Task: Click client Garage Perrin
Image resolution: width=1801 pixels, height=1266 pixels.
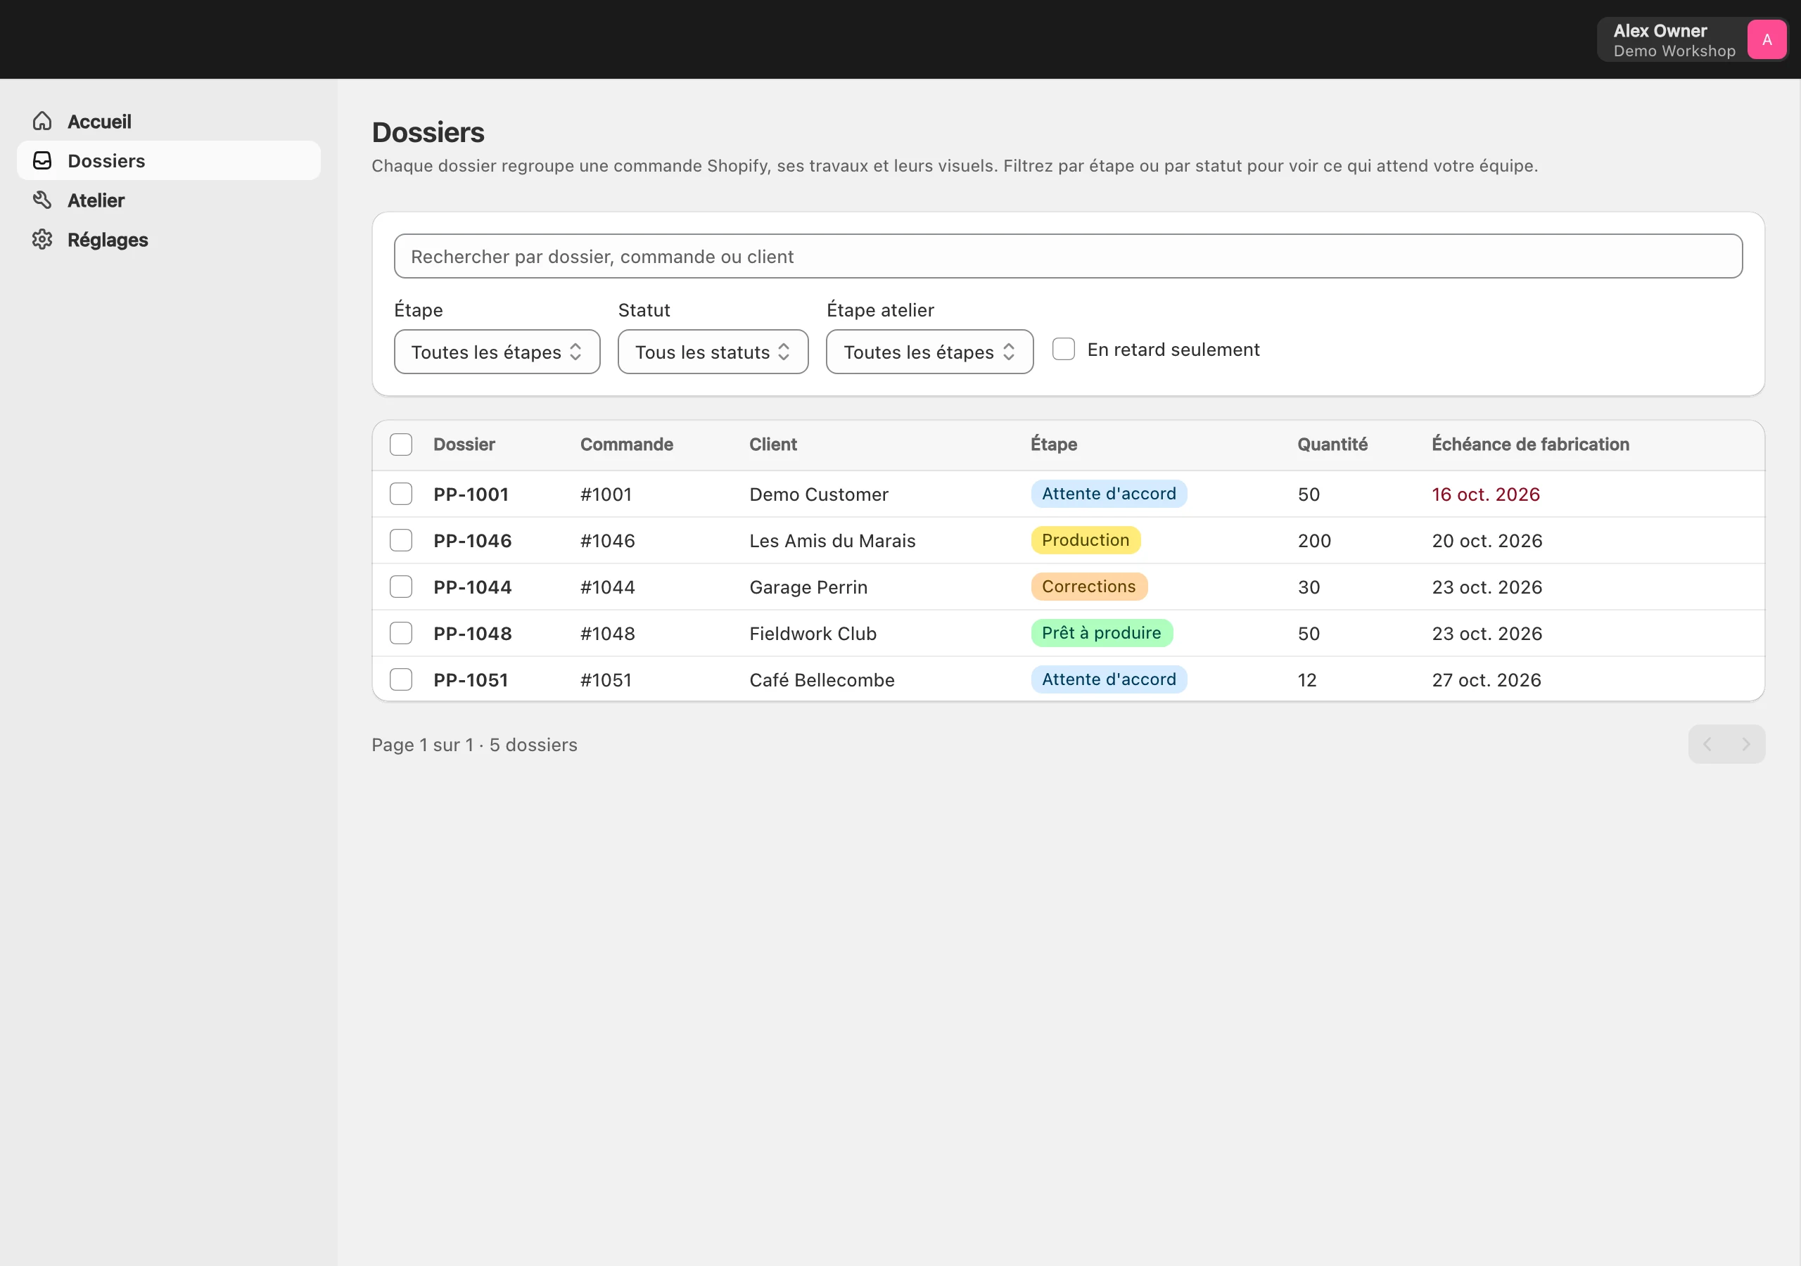Action: point(808,587)
